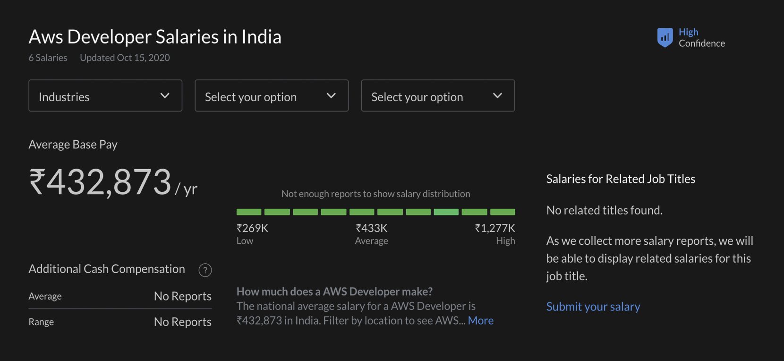784x361 pixels.
Task: Open the middle Select your option dropdown
Action: 272,95
